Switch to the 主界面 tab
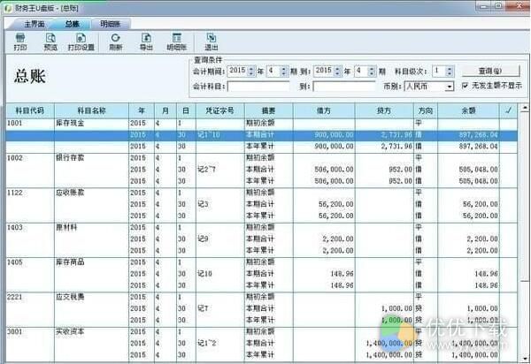The image size is (531, 364). tap(34, 24)
